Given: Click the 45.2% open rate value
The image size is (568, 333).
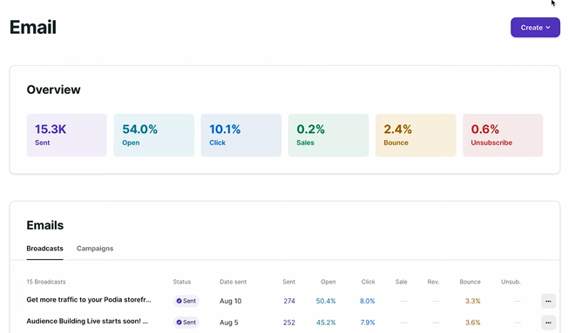Looking at the screenshot, I should coord(326,323).
